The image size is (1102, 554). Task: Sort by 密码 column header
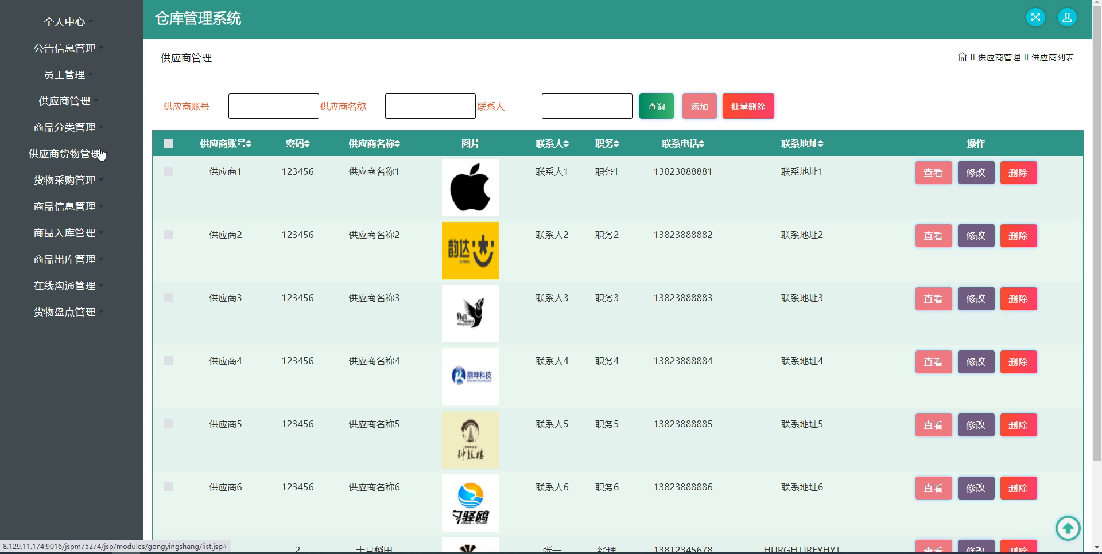[x=297, y=144]
